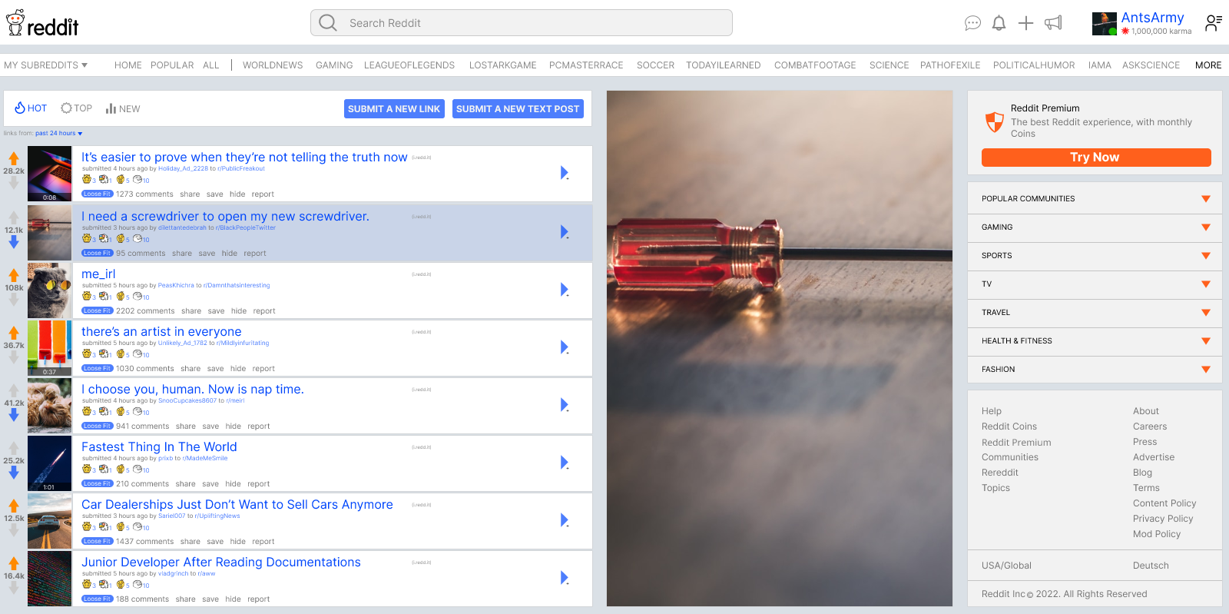1229x614 pixels.
Task: Open the My Subreddits dropdown
Action: (45, 65)
